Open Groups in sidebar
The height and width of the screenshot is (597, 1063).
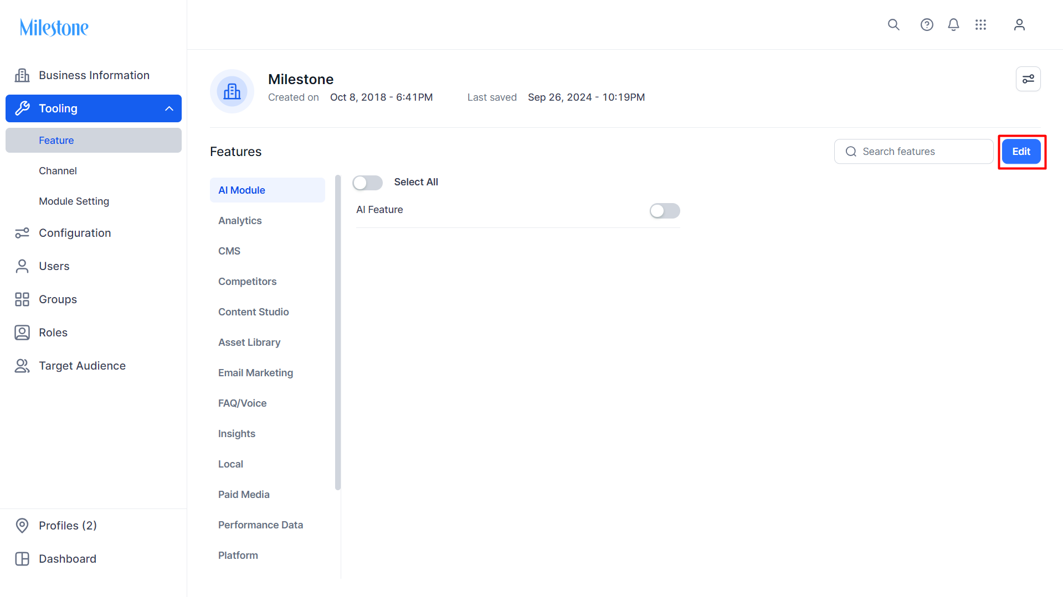(94, 299)
